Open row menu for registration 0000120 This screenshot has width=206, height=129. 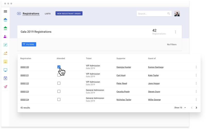point(196,67)
